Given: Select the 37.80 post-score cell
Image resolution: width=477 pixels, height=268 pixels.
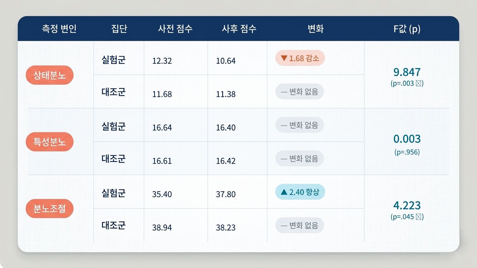Looking at the screenshot, I should click(x=226, y=194).
